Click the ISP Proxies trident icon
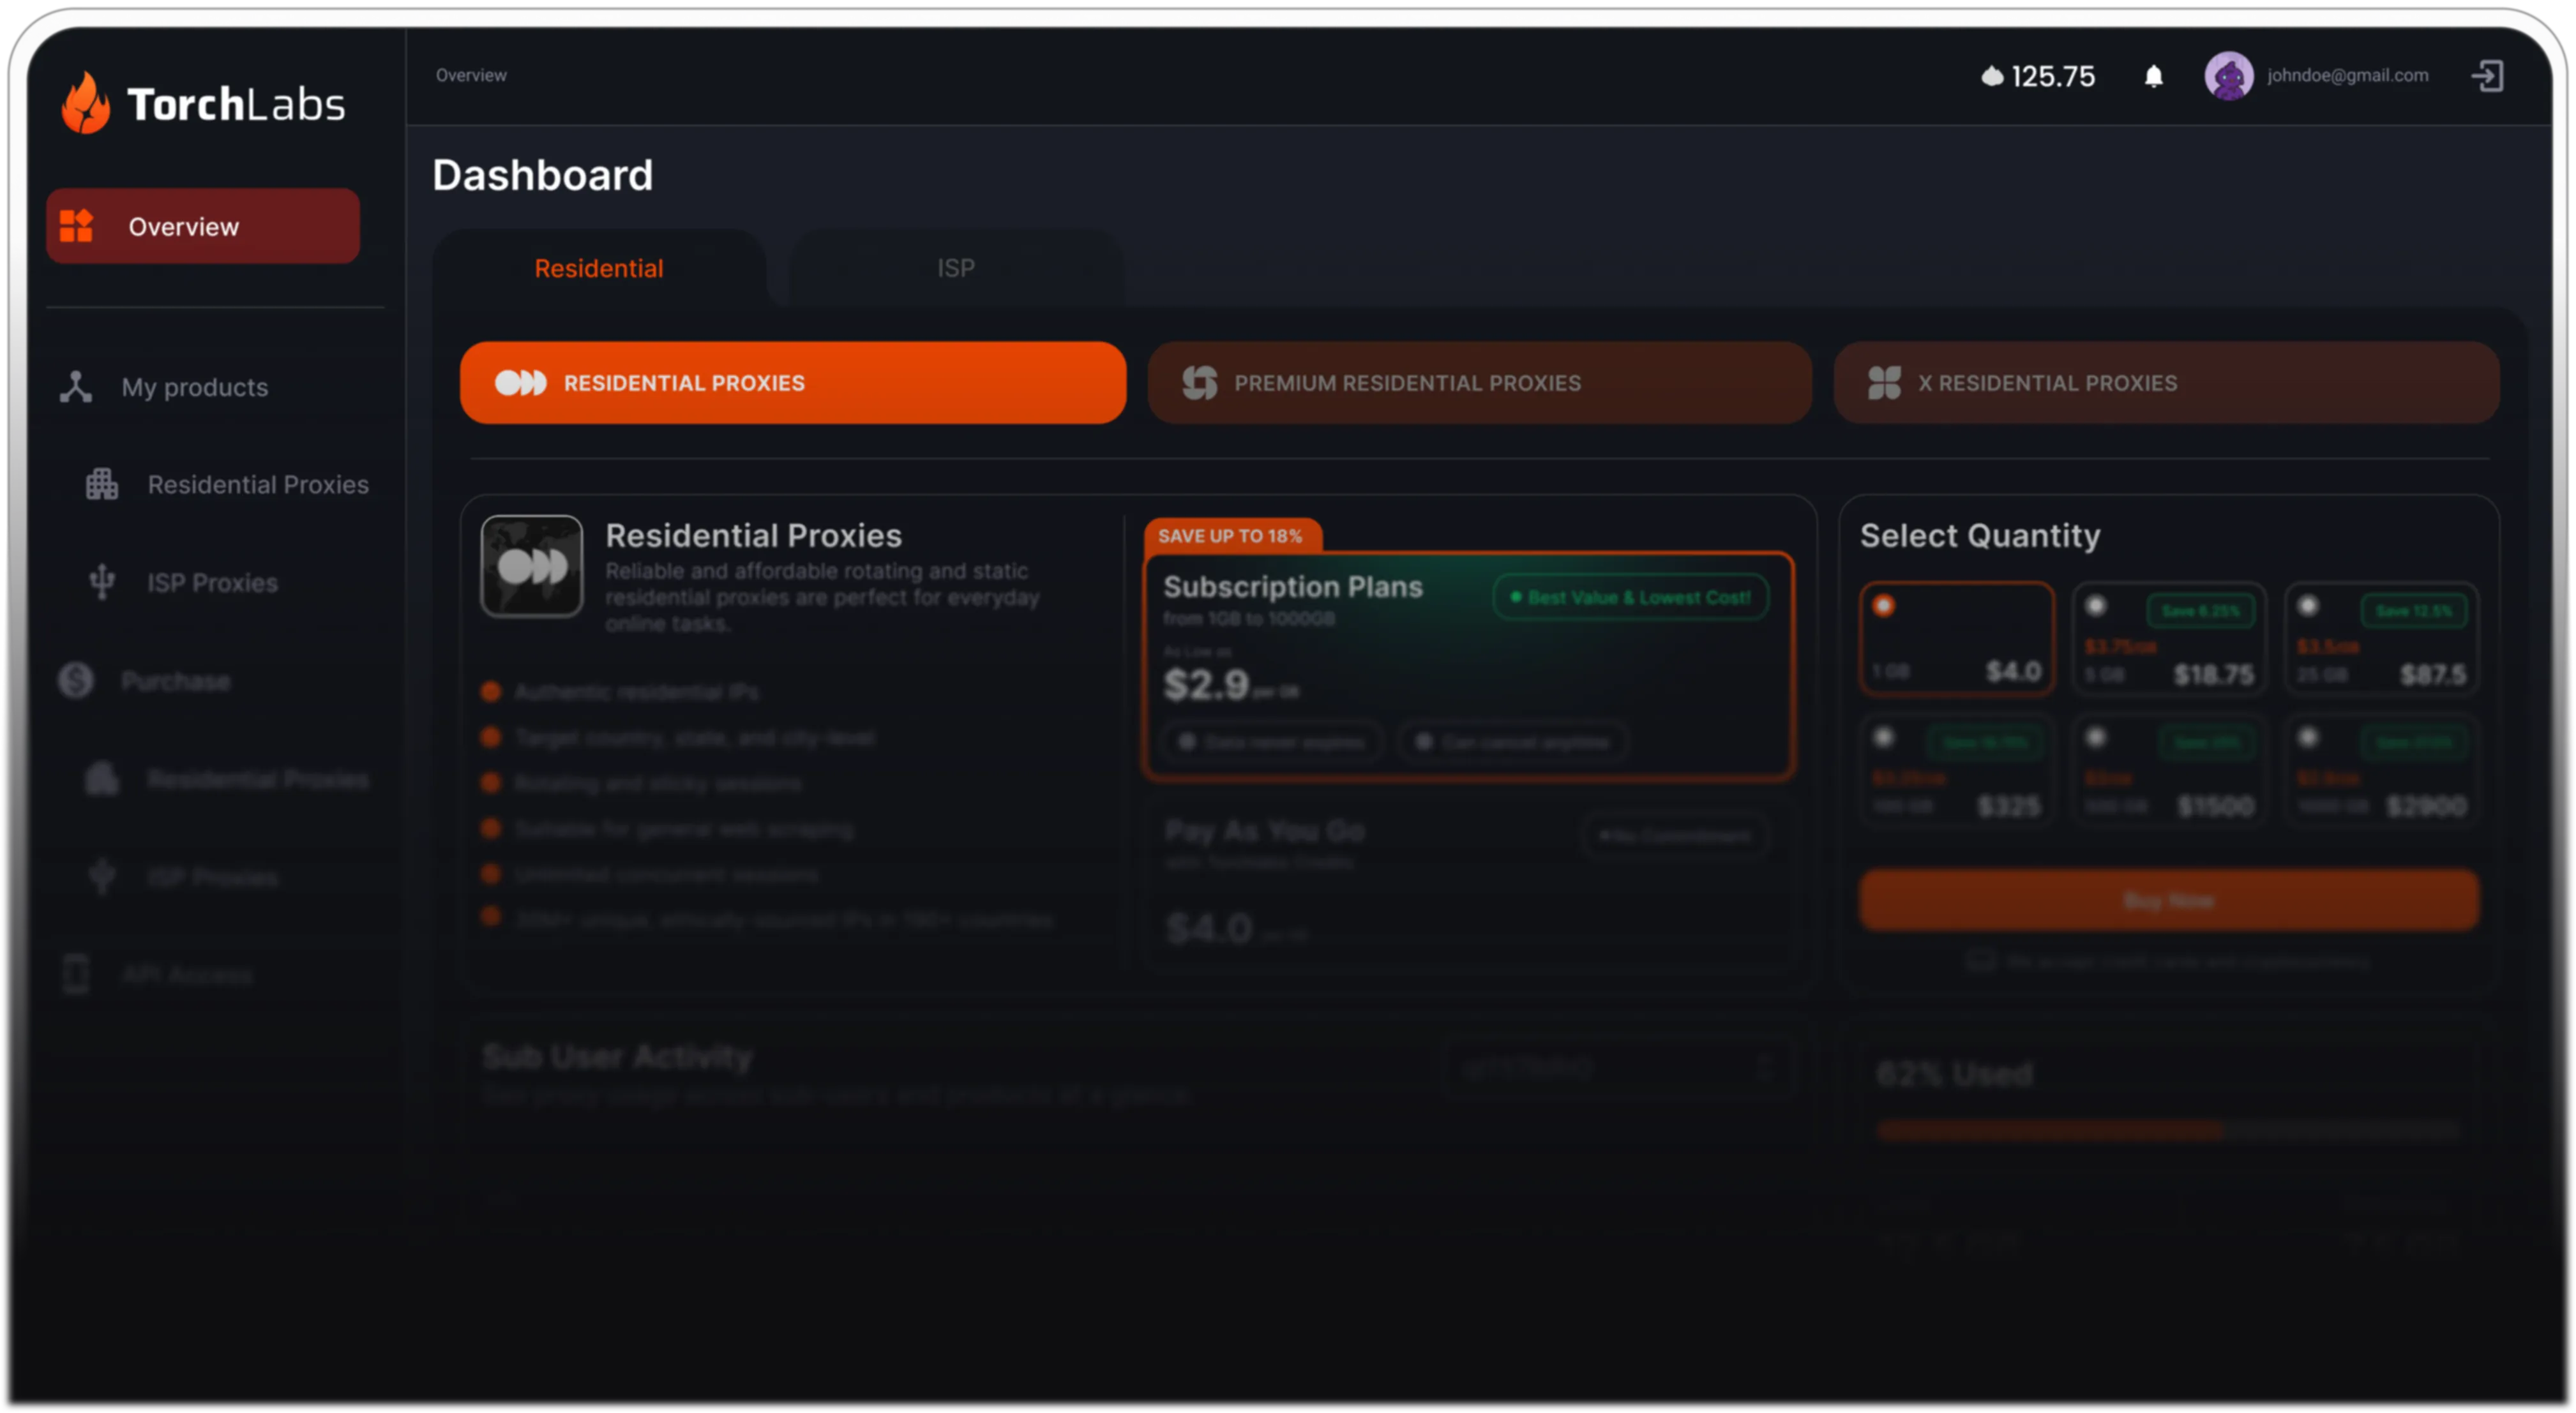The image size is (2576, 1413). (102, 582)
